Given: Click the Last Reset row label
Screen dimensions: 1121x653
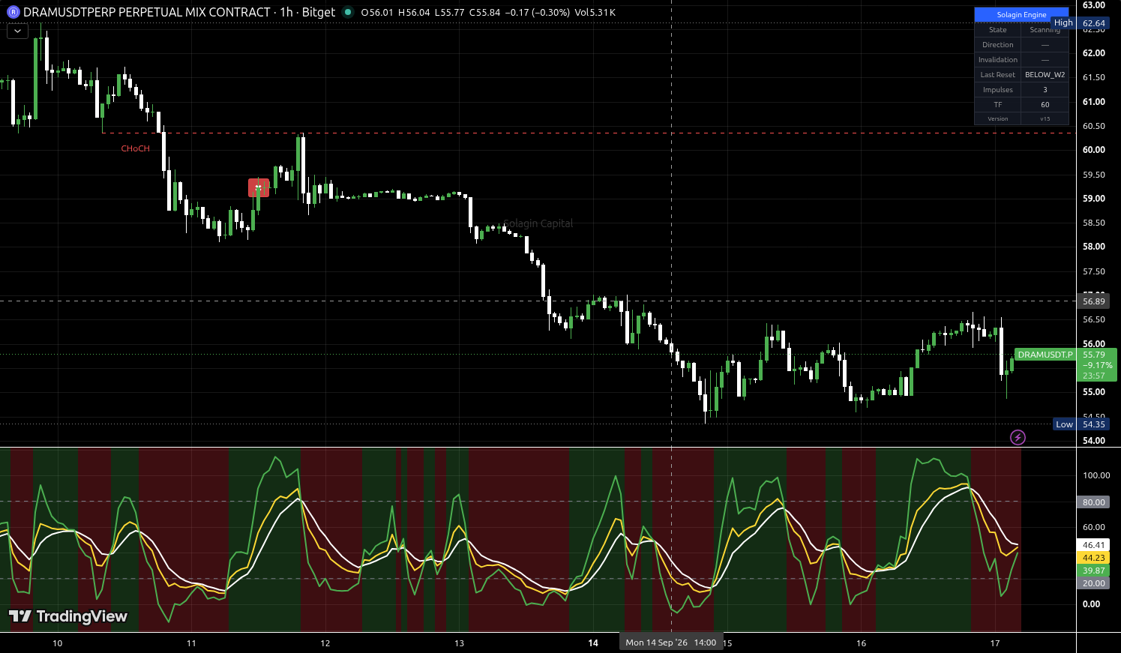Looking at the screenshot, I should coord(998,75).
